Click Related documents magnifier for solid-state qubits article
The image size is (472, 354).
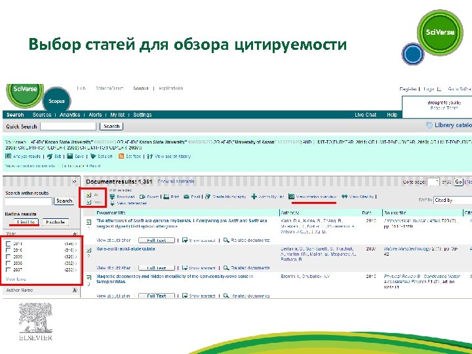point(226,267)
